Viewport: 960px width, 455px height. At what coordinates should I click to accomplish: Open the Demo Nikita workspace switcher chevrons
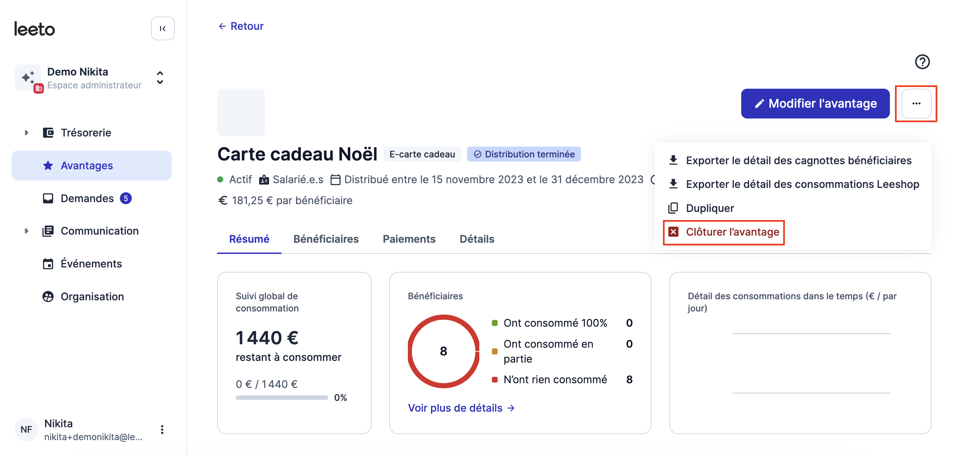[160, 78]
